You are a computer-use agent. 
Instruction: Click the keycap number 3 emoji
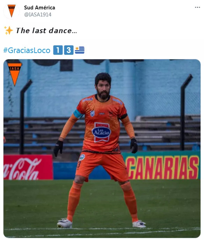[69, 50]
